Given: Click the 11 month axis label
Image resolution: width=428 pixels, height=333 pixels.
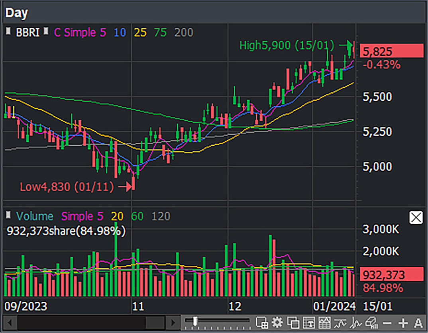Looking at the screenshot, I should (138, 306).
